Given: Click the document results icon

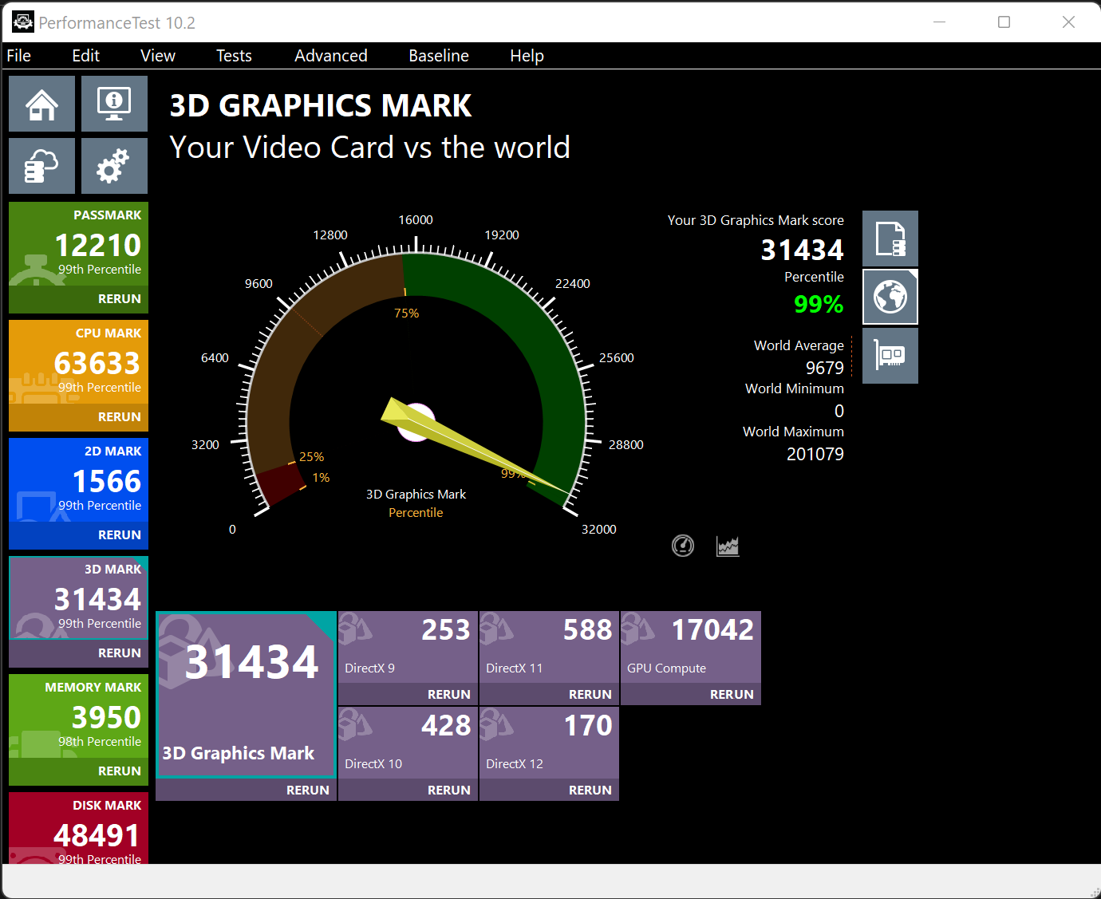Looking at the screenshot, I should pos(890,239).
